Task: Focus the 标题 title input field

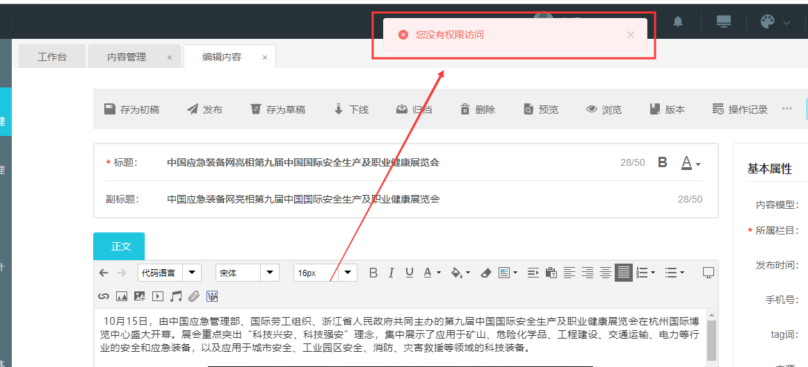Action: 389,163
